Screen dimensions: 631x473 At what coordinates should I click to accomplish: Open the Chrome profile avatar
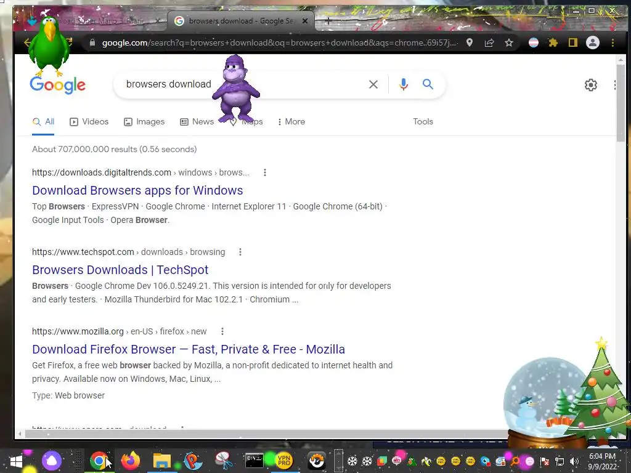coord(592,42)
